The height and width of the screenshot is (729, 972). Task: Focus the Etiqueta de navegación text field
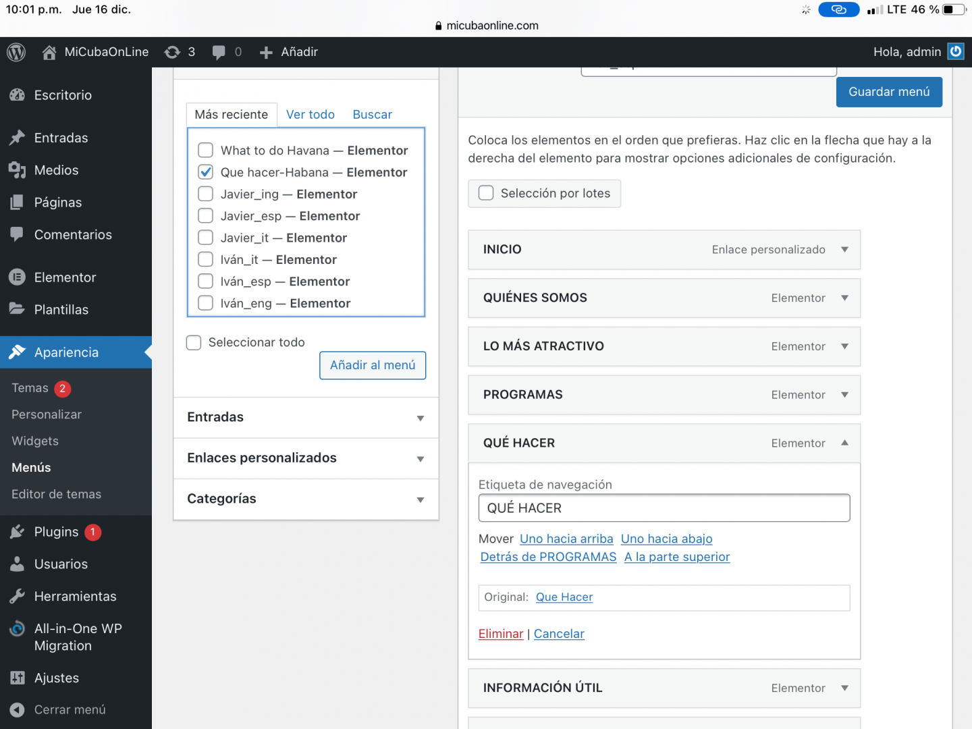coord(664,508)
